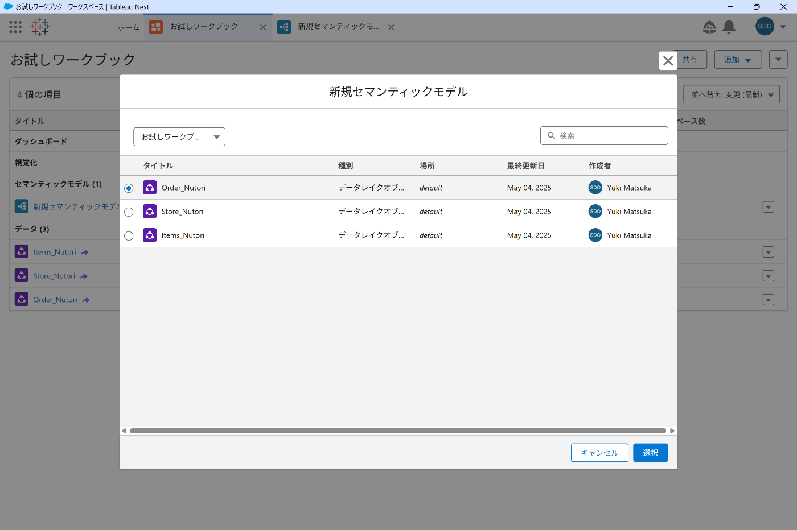Sort by 種別 column header
Image resolution: width=797 pixels, height=530 pixels.
pyautogui.click(x=346, y=165)
